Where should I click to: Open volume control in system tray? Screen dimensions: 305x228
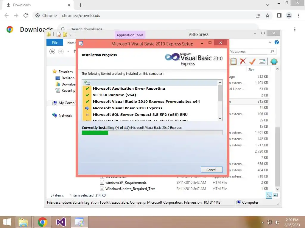tap(277, 222)
